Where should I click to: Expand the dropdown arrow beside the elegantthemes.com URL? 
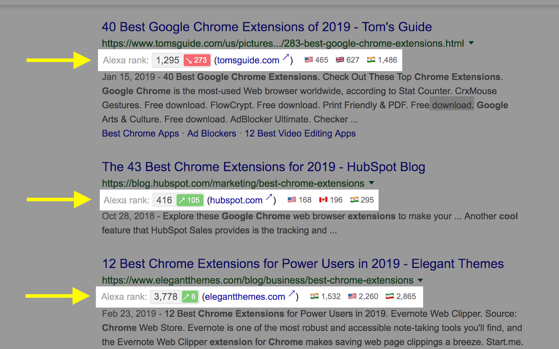420,280
